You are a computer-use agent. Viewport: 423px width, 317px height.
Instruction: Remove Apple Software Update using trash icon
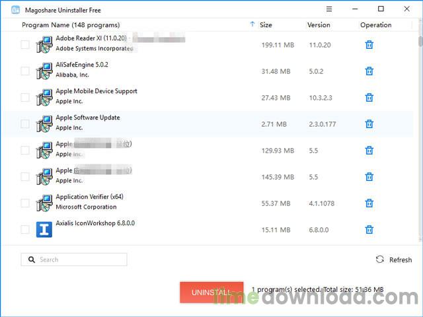tap(369, 124)
